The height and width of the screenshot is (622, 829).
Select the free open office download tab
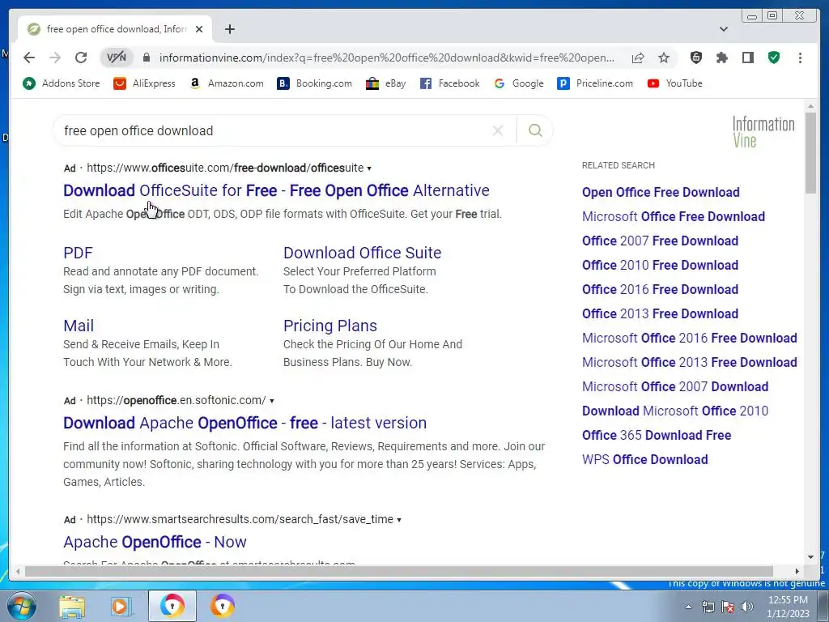[115, 29]
